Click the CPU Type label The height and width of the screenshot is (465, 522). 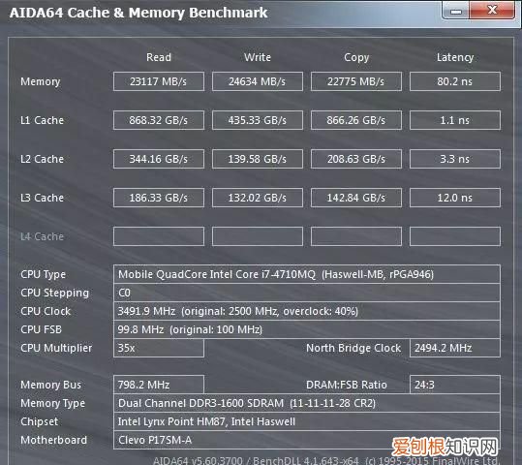(43, 274)
